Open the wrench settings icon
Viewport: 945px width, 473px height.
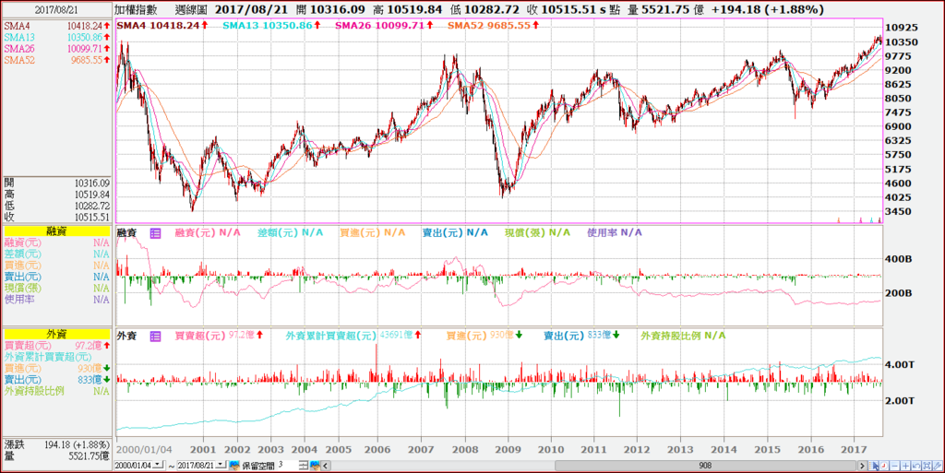point(938,466)
